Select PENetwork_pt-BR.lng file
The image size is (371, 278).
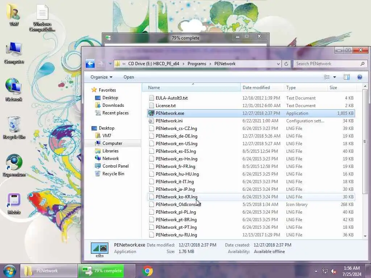251,220
